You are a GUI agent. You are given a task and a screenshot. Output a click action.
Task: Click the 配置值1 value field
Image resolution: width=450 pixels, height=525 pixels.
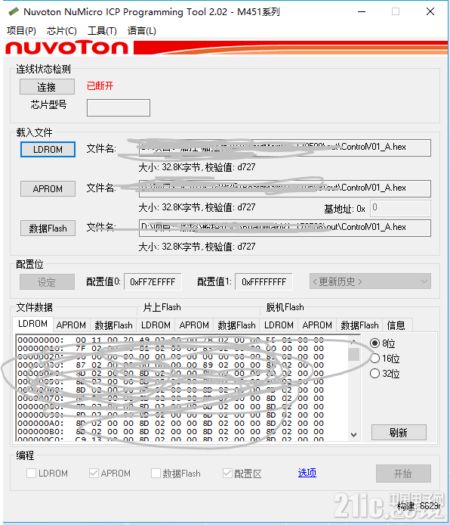coord(264,282)
